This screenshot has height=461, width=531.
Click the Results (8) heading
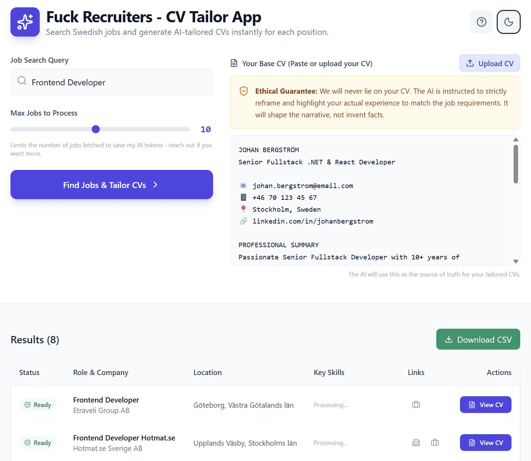point(35,339)
